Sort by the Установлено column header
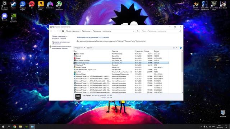The image size is (230, 129). point(139,51)
